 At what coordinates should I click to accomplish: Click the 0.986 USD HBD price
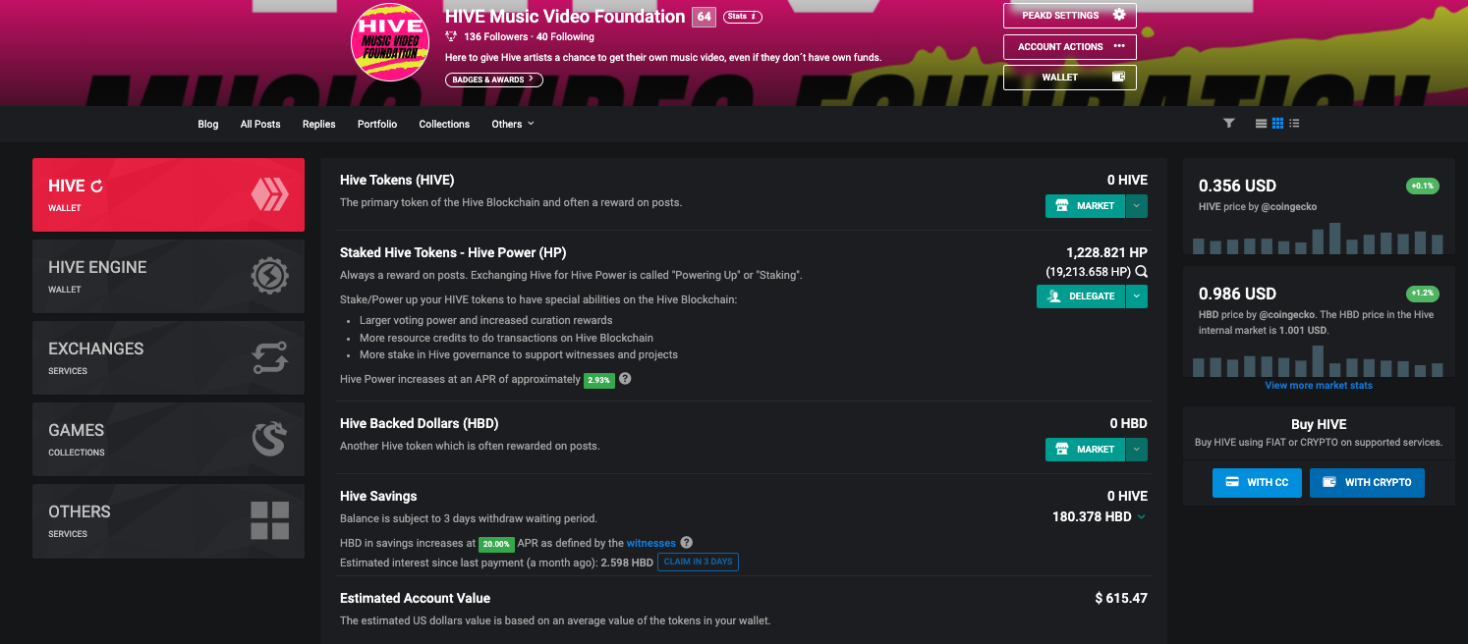click(x=1237, y=294)
